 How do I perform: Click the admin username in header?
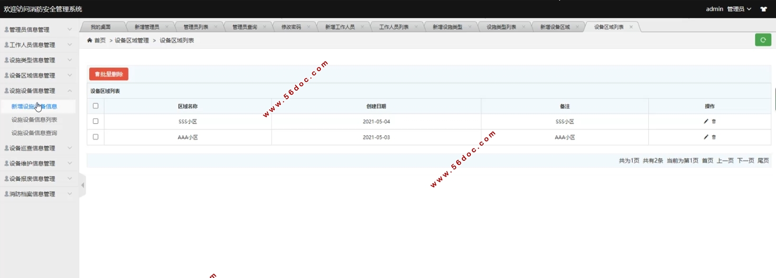(714, 9)
